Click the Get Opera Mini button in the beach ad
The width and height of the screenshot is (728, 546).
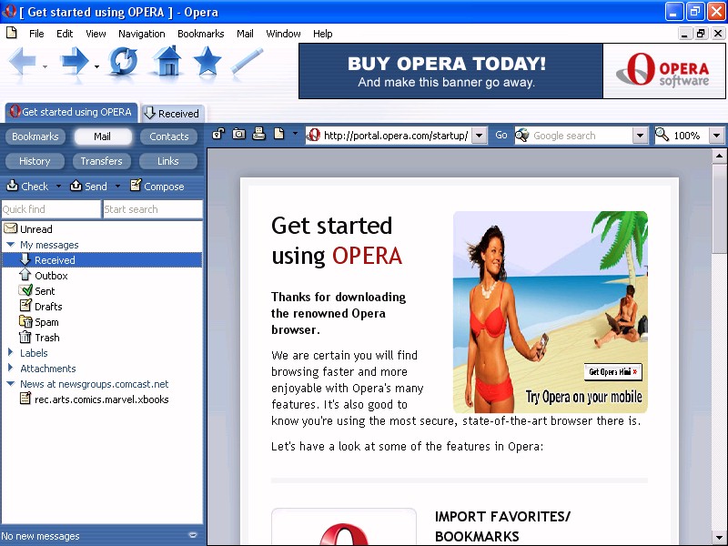(x=612, y=372)
